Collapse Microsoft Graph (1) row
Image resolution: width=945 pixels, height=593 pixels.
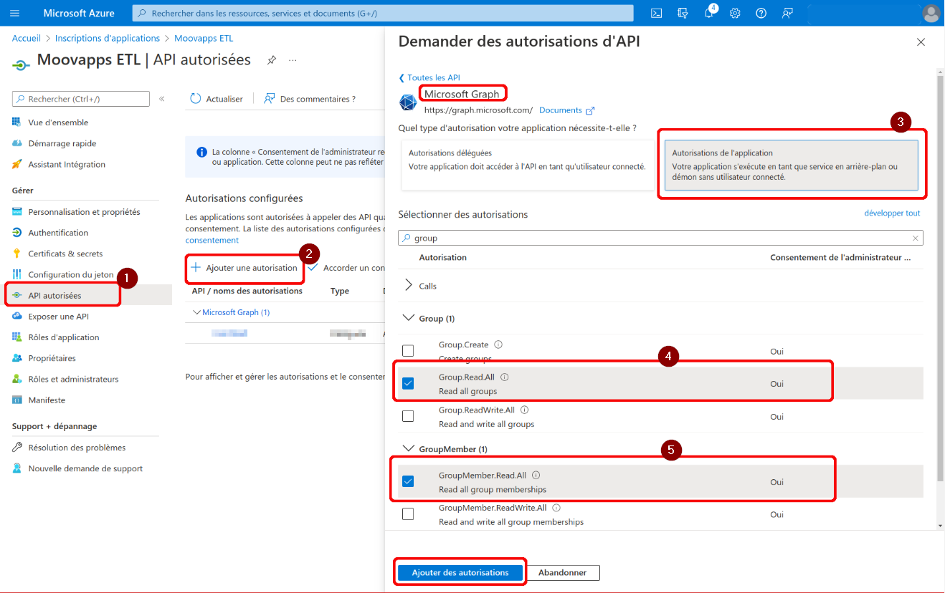coord(198,312)
